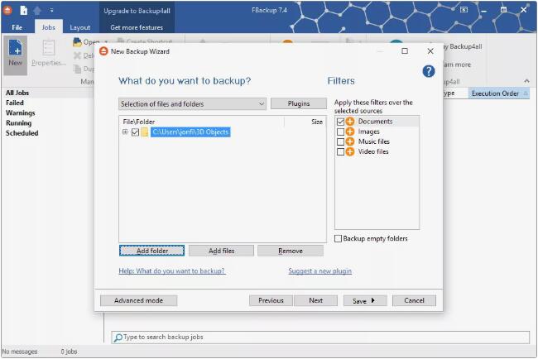538x359 pixels.
Task: Click the Add files button
Action: click(x=221, y=251)
